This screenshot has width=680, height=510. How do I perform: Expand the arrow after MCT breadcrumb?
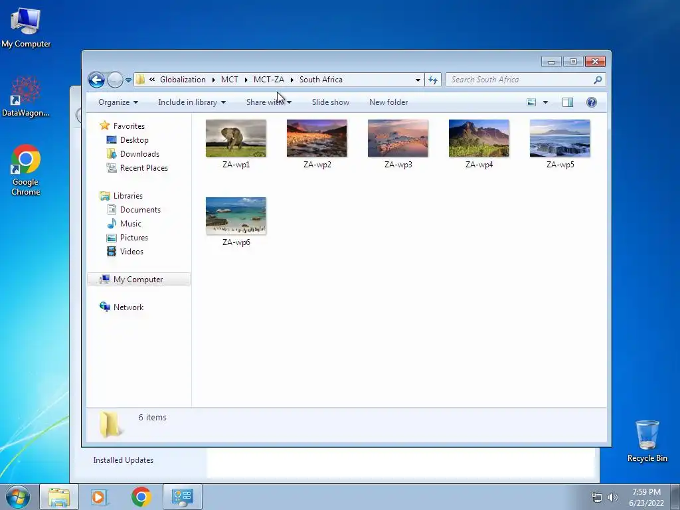(x=246, y=80)
